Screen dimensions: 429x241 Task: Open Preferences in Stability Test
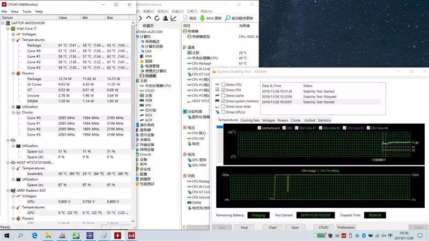tap(346, 227)
